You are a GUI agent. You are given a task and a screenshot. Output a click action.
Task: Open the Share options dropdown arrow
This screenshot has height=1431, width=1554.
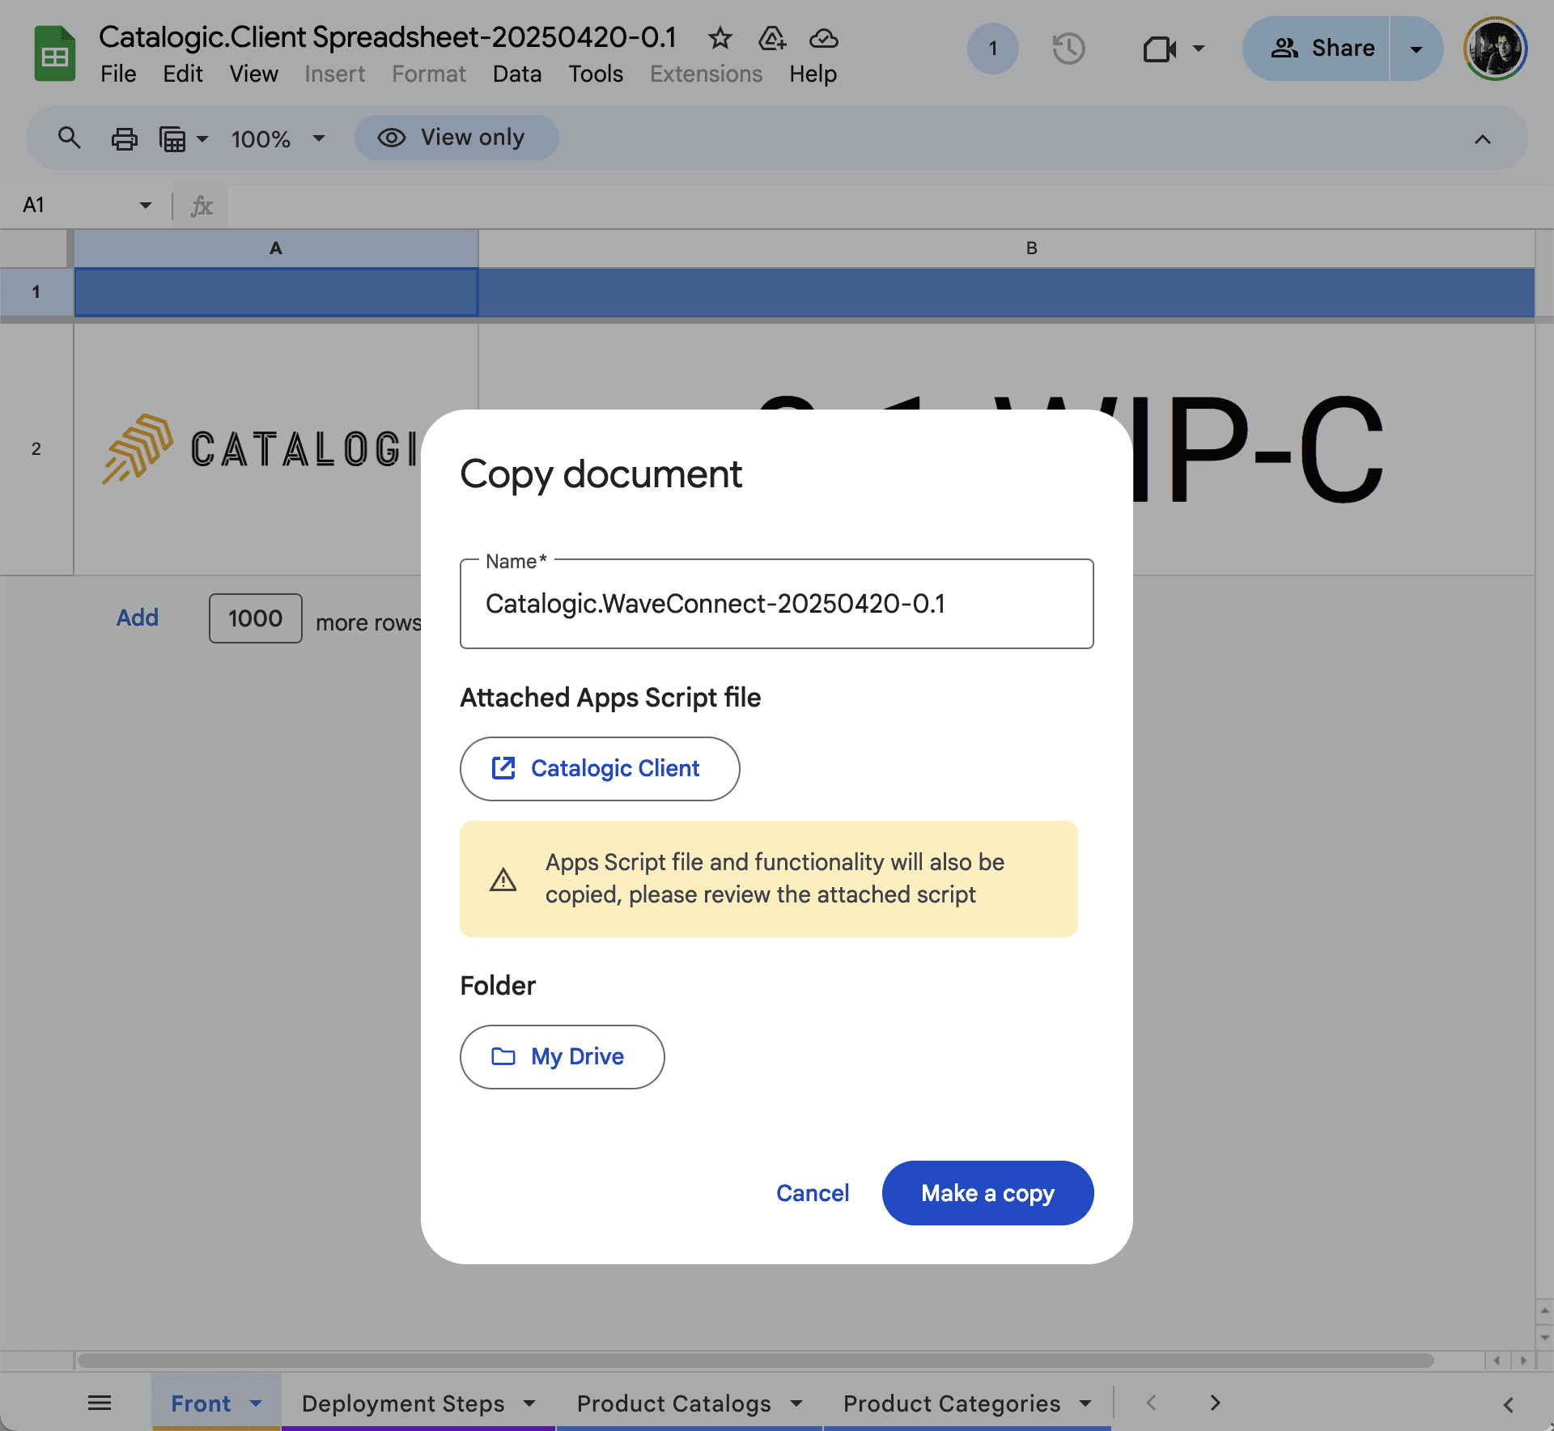pyautogui.click(x=1416, y=49)
